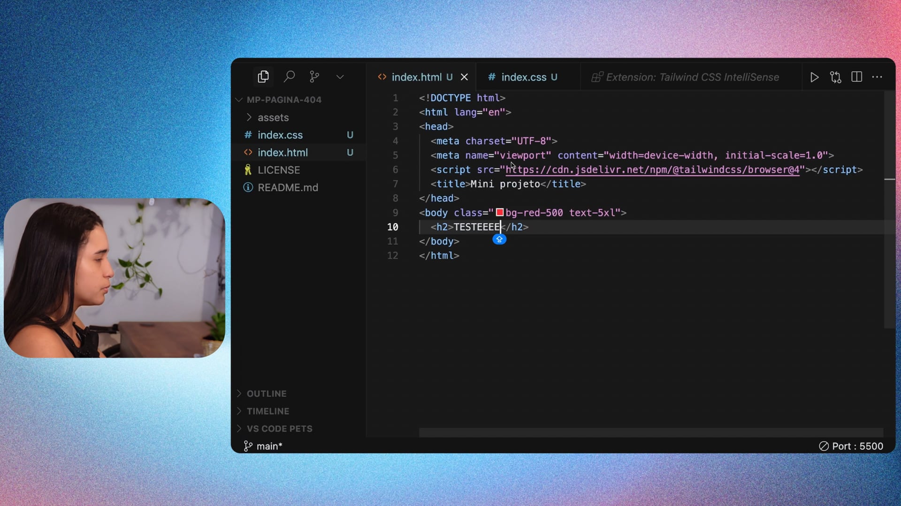This screenshot has width=901, height=506.
Task: Switch to Tailwind CSS IntelliSense extension tab
Action: pos(685,77)
